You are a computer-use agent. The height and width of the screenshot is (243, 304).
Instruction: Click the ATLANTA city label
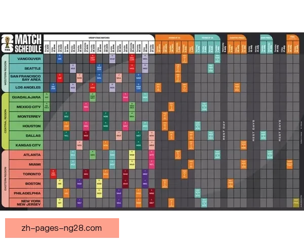coord(26,155)
